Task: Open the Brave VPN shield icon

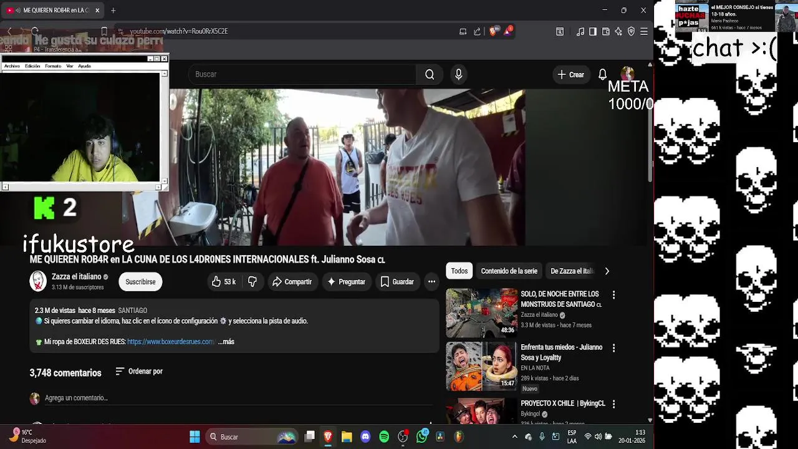Action: (x=631, y=31)
